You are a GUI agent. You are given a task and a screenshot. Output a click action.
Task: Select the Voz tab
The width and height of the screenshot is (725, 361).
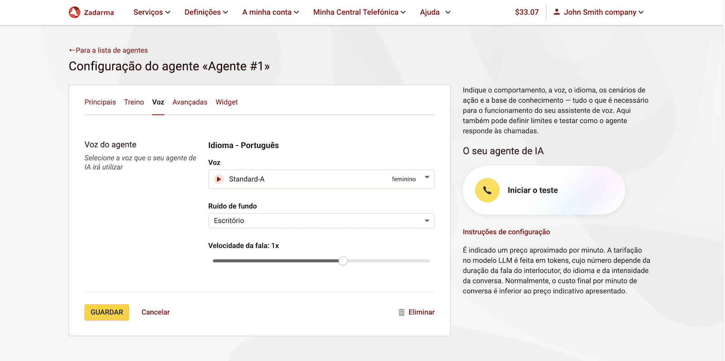click(158, 102)
